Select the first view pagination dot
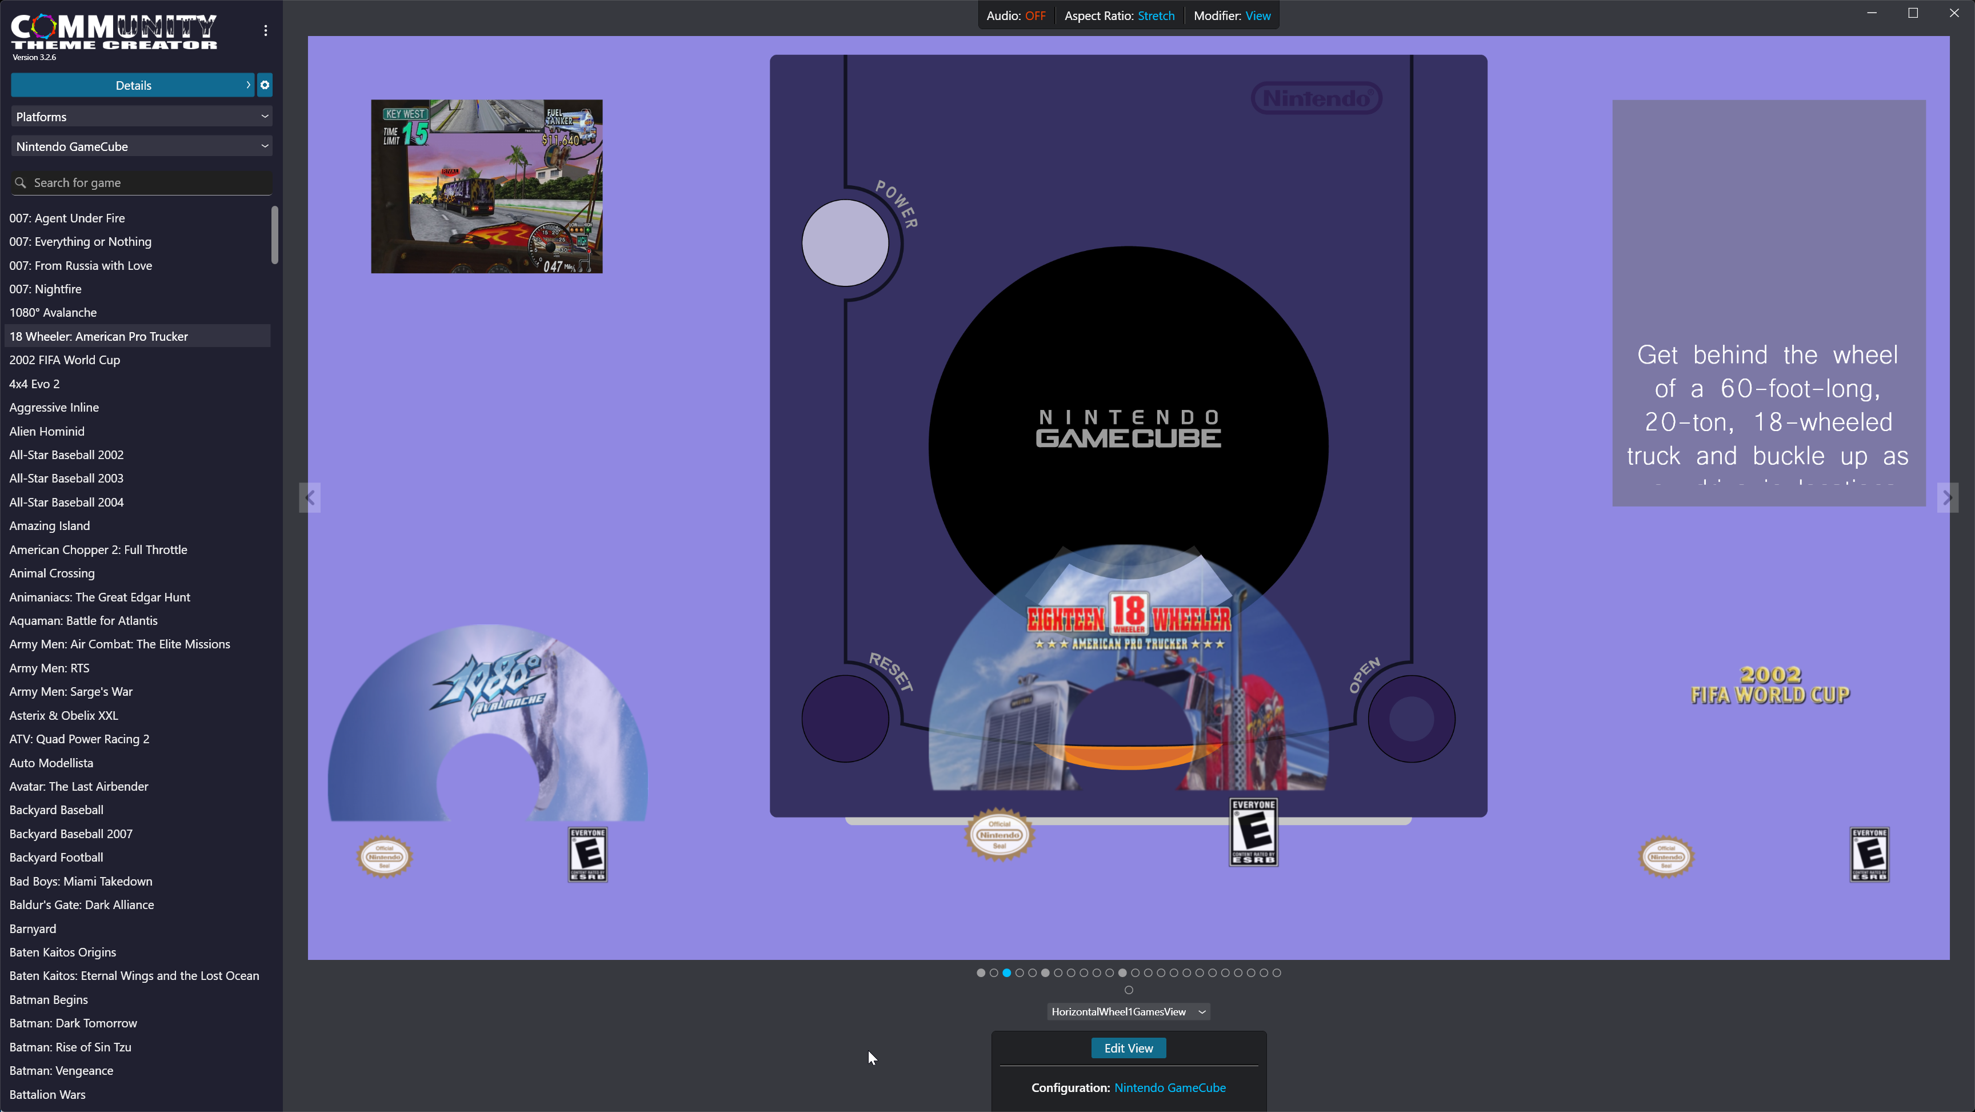 coord(981,972)
